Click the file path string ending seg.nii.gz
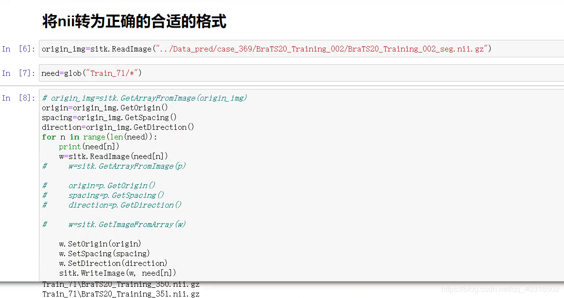 (x=322, y=49)
